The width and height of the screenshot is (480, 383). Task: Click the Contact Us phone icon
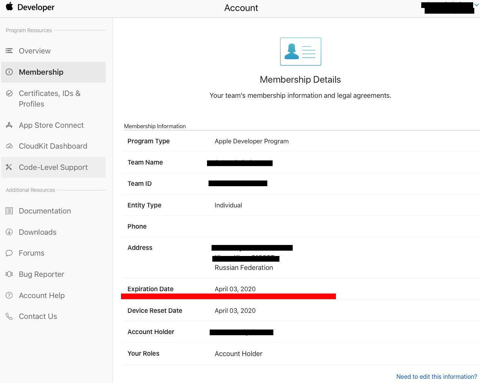tap(9, 316)
